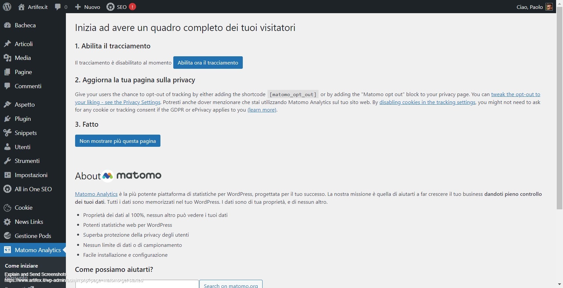Click the SEO gear icon in admin bar

click(x=110, y=7)
